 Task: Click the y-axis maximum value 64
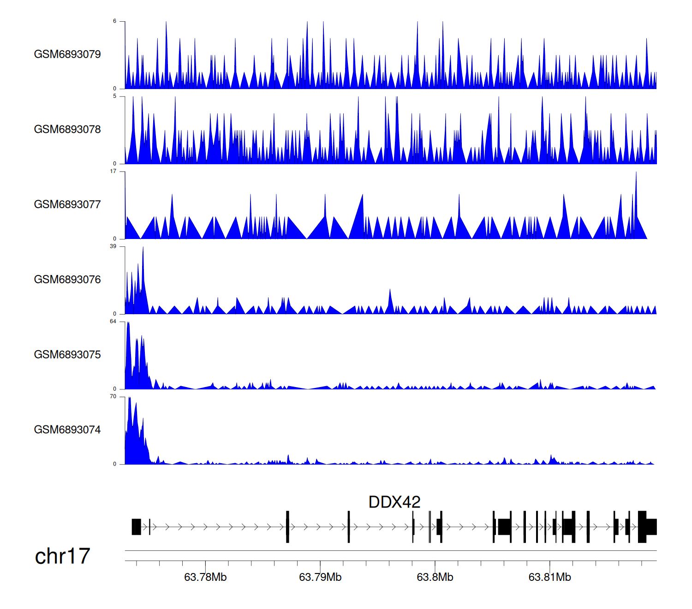click(113, 322)
